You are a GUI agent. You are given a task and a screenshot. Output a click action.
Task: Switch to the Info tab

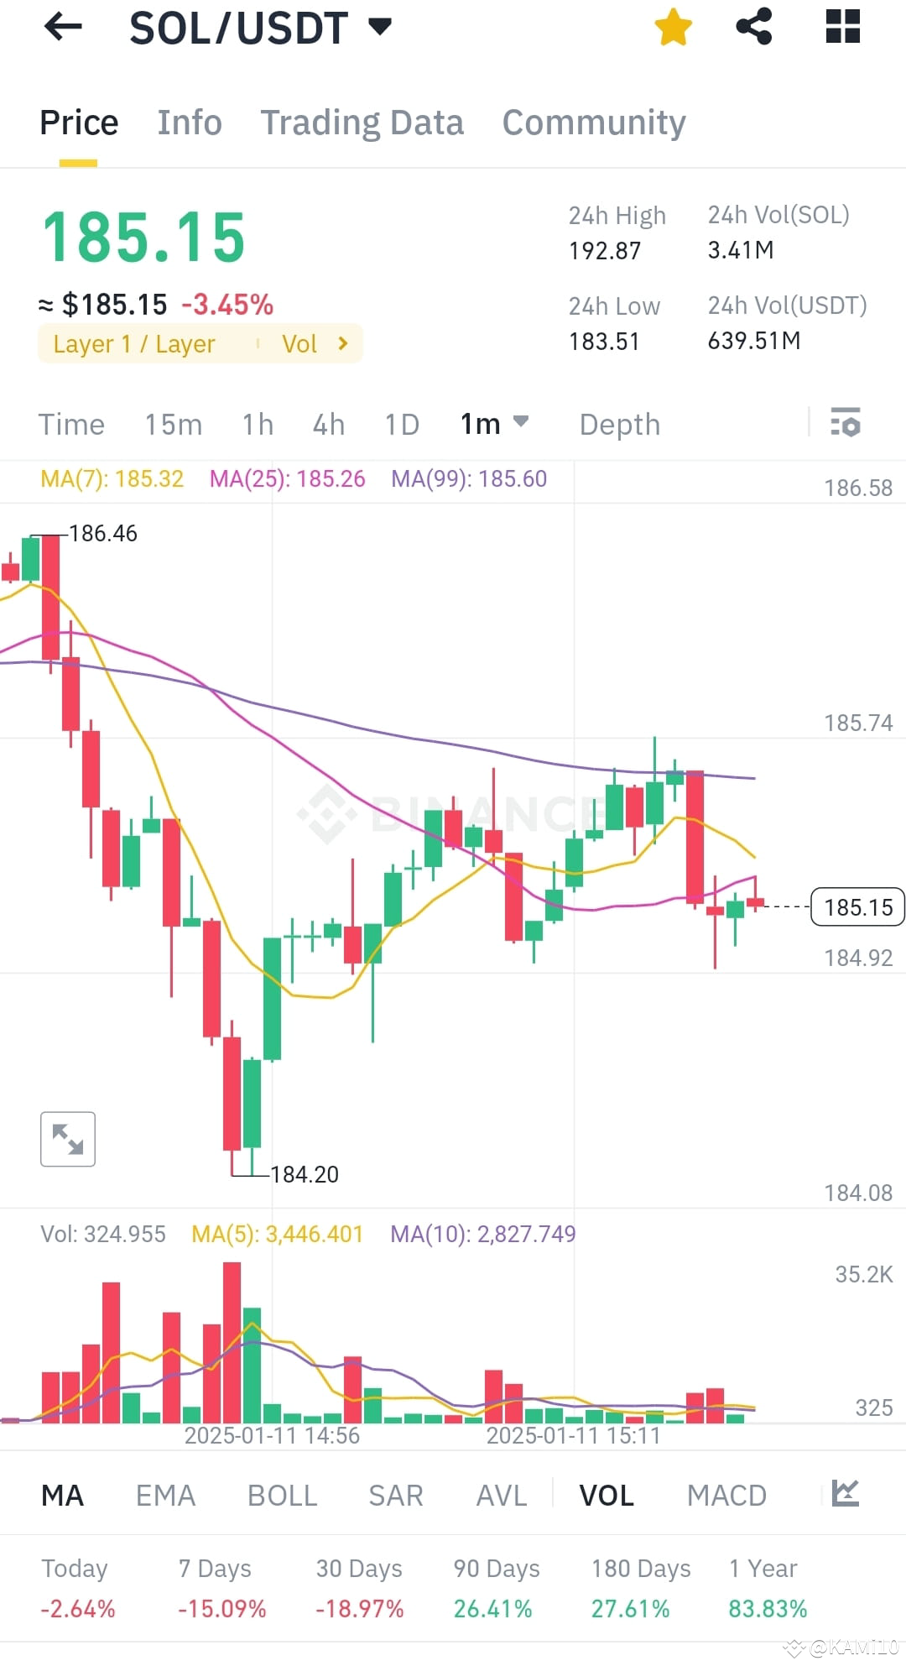pos(190,123)
